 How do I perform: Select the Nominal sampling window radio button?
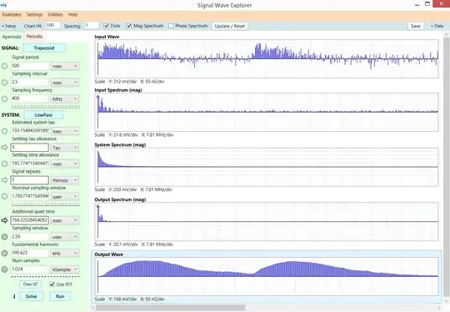point(4,197)
